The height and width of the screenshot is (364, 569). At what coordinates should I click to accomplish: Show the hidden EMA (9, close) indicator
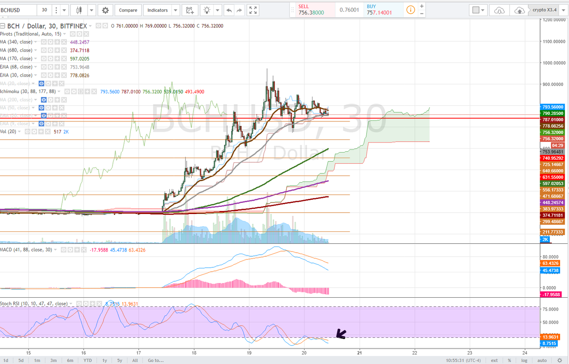click(x=41, y=124)
